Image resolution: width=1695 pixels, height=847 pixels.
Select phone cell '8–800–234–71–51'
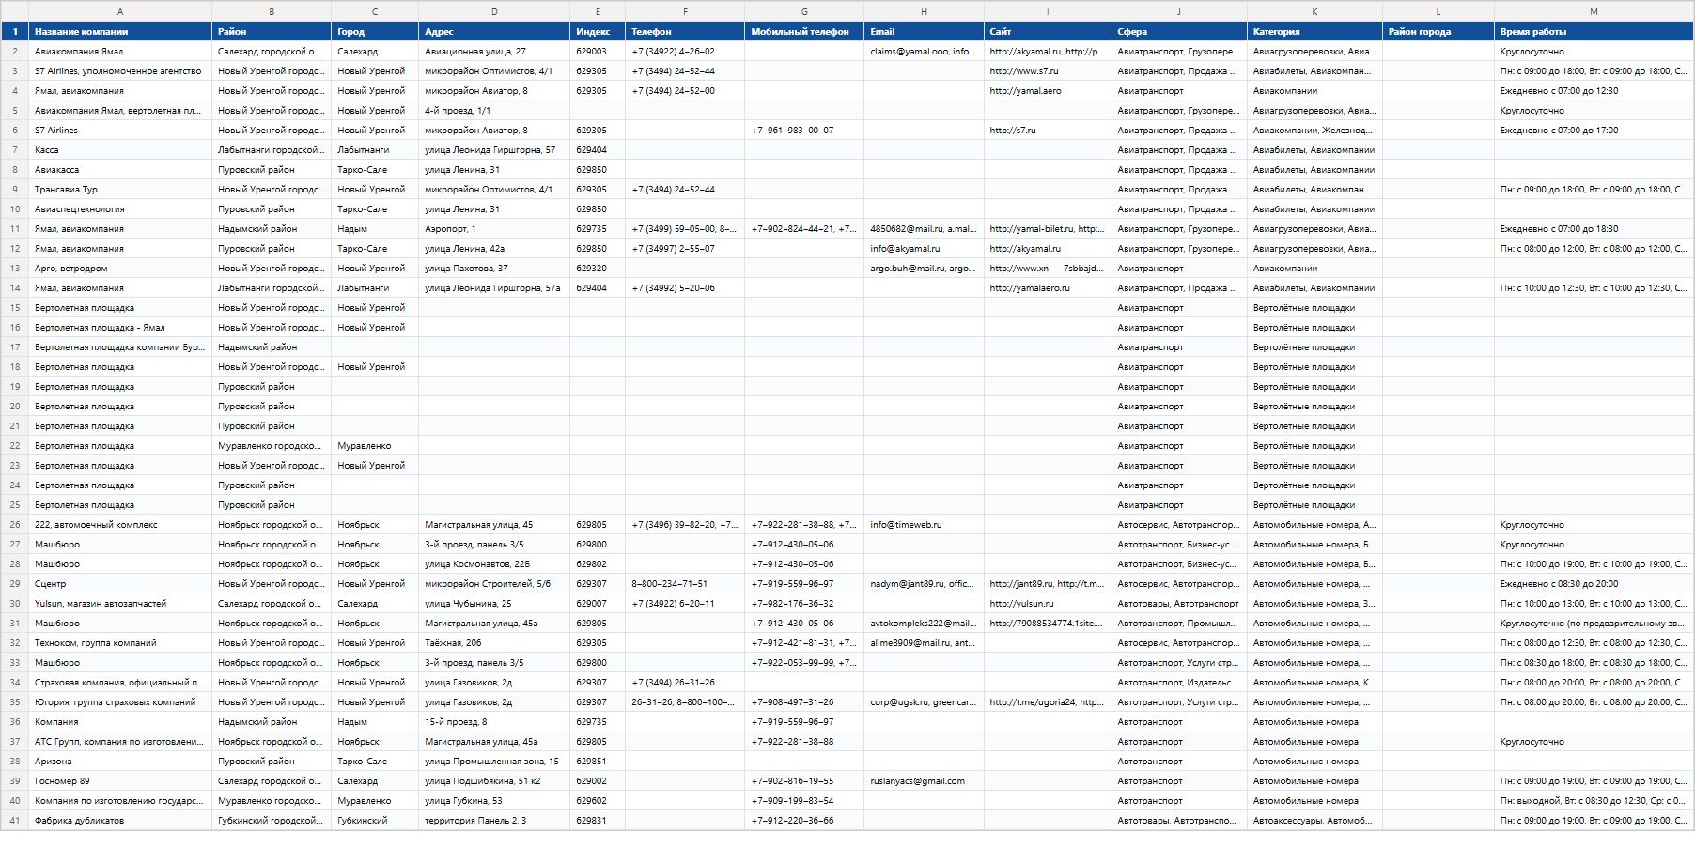685,584
